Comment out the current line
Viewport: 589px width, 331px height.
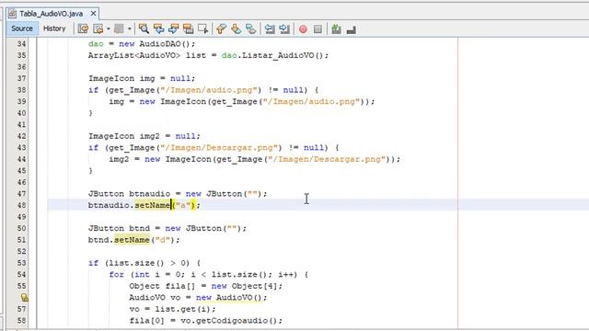pos(336,29)
